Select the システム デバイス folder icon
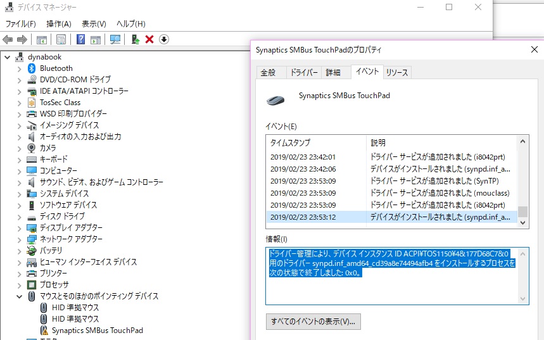 (x=32, y=194)
